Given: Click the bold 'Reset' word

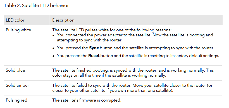Looking at the screenshot, I should 94,56.
